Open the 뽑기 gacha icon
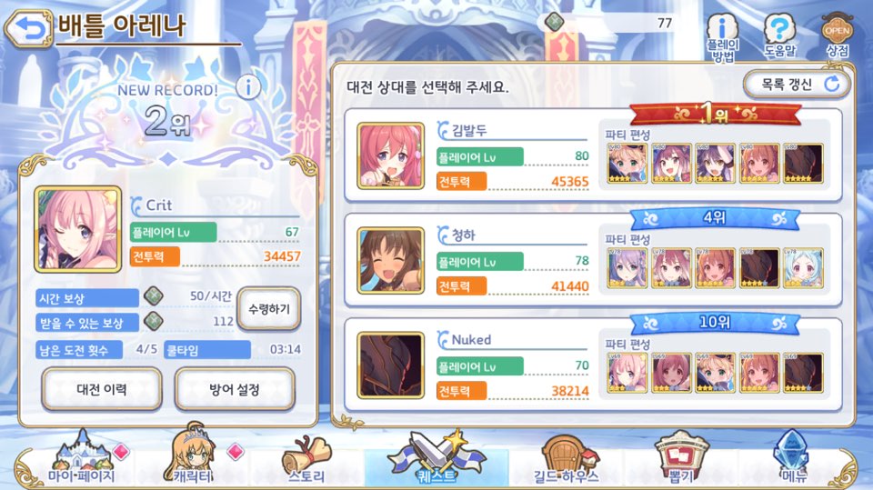Screen dimensions: 873x490 [680, 458]
